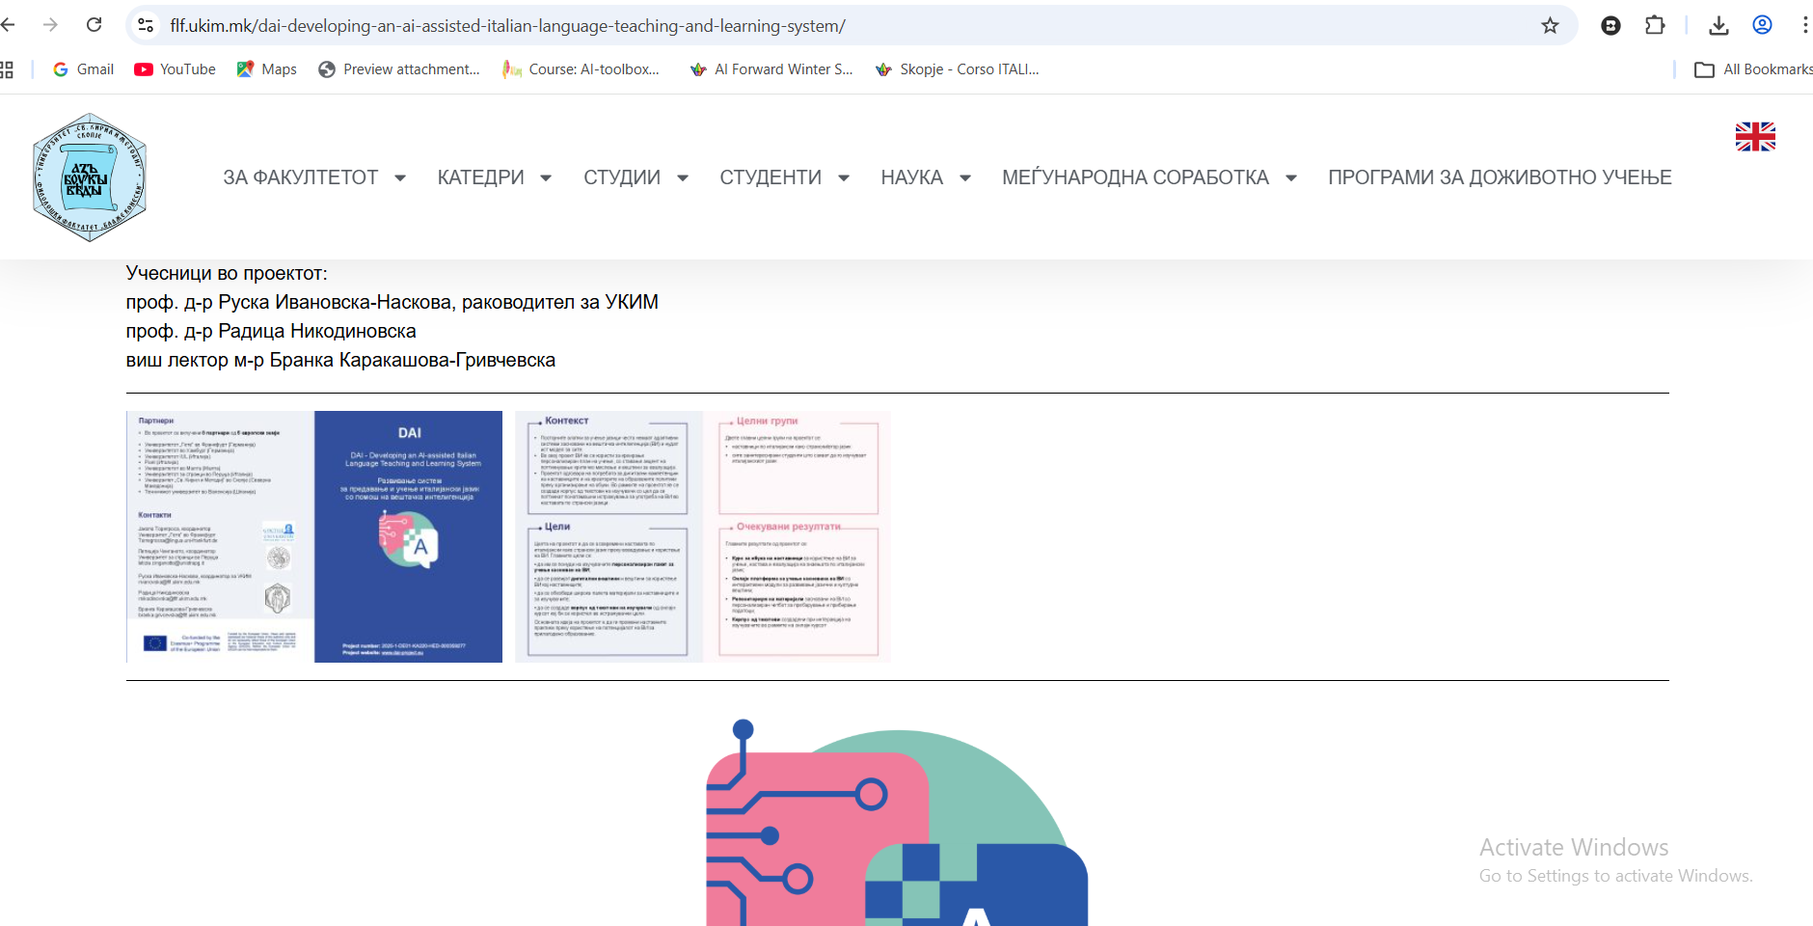This screenshot has height=926, width=1813.
Task: Click the user profile avatar icon
Action: [x=1762, y=26]
